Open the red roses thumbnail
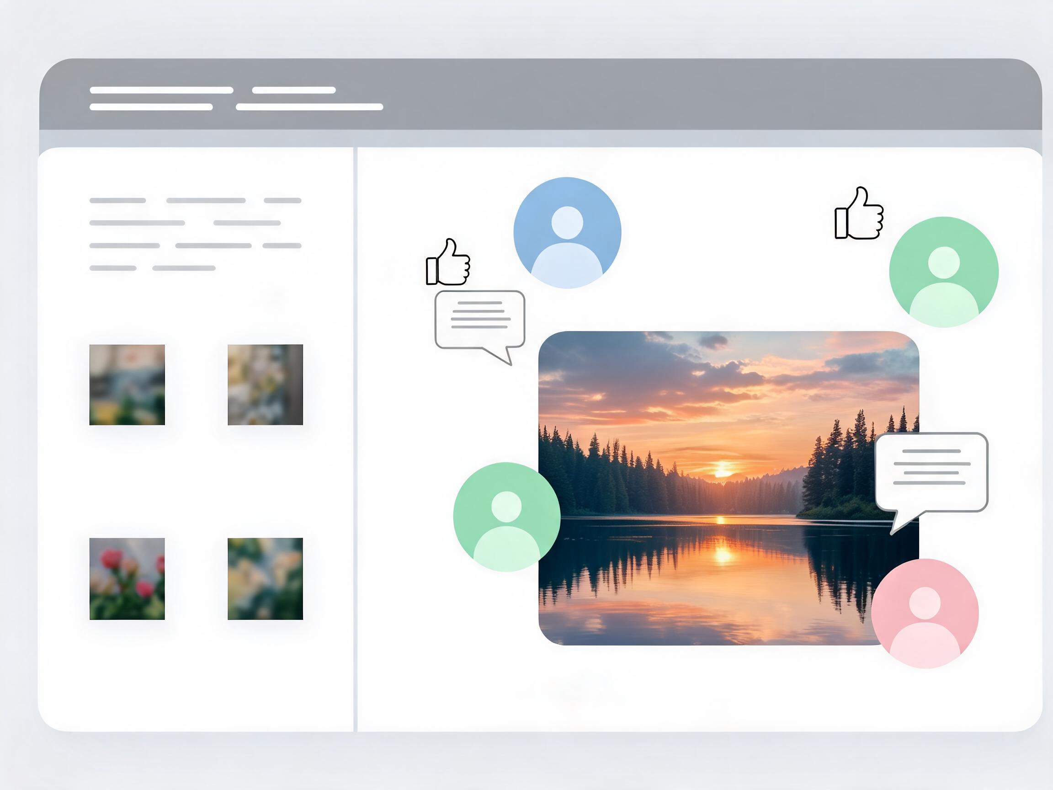The width and height of the screenshot is (1053, 790). tap(127, 579)
